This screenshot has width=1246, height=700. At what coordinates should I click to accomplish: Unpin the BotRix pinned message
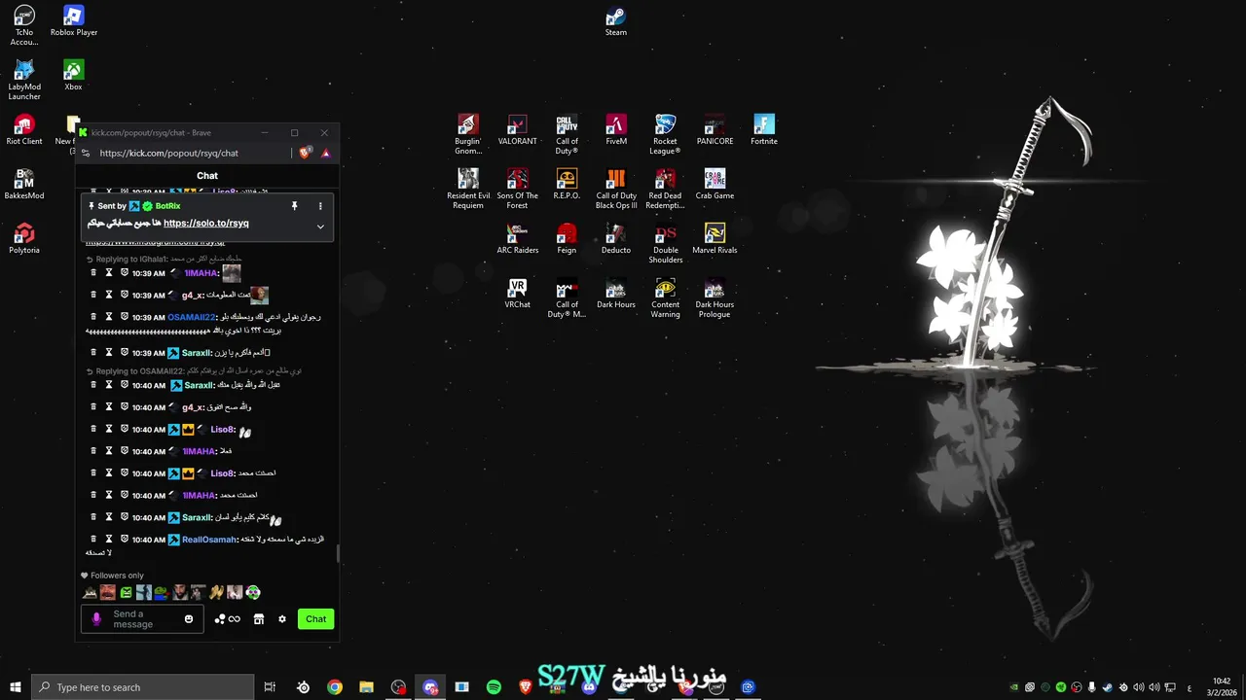pos(294,206)
